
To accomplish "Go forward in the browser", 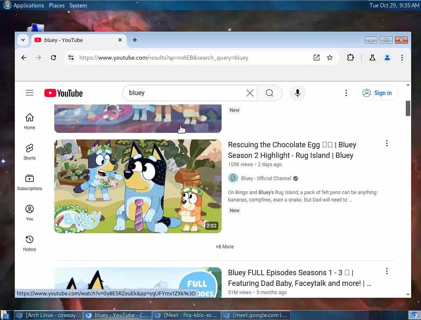I will [x=39, y=58].
